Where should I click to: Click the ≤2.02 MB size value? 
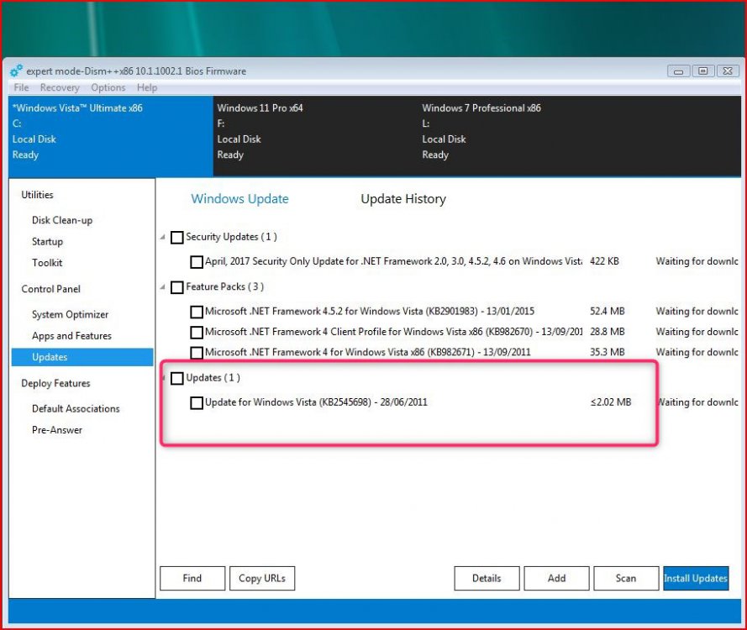coord(611,402)
